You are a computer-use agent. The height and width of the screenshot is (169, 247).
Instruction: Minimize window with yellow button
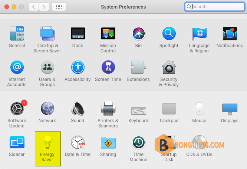[x=14, y=7]
